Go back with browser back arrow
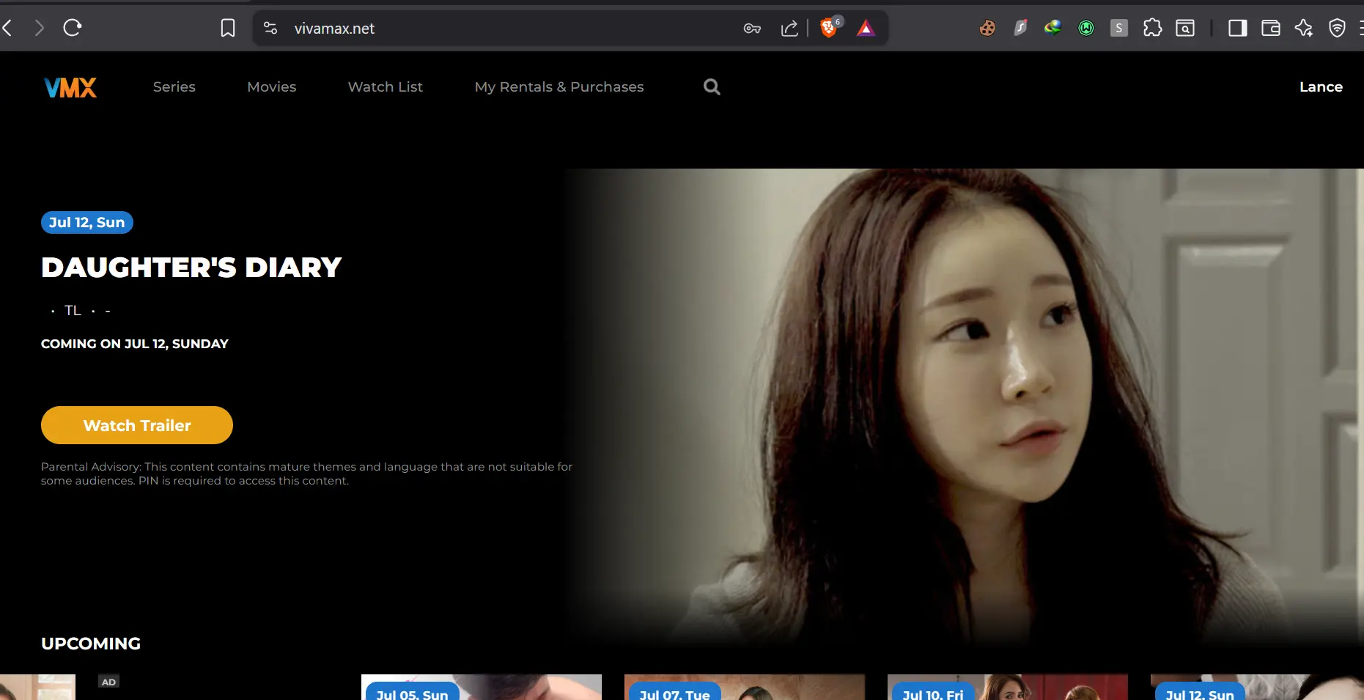Screen dimensions: 1364x700 8,29
